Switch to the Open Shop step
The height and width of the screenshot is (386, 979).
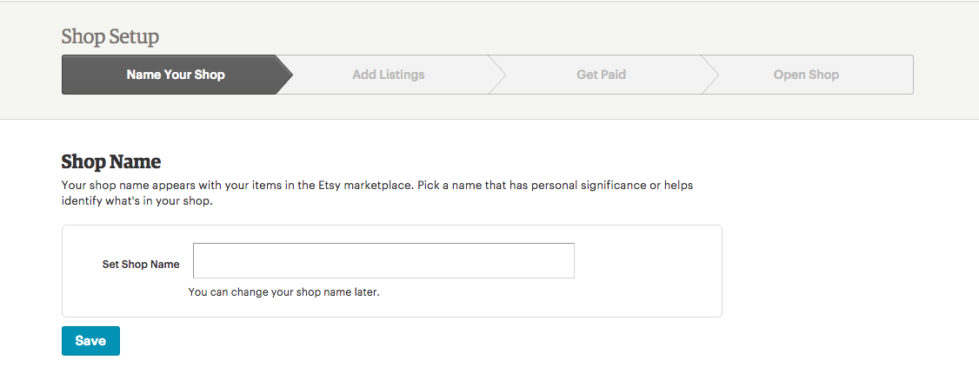(806, 75)
